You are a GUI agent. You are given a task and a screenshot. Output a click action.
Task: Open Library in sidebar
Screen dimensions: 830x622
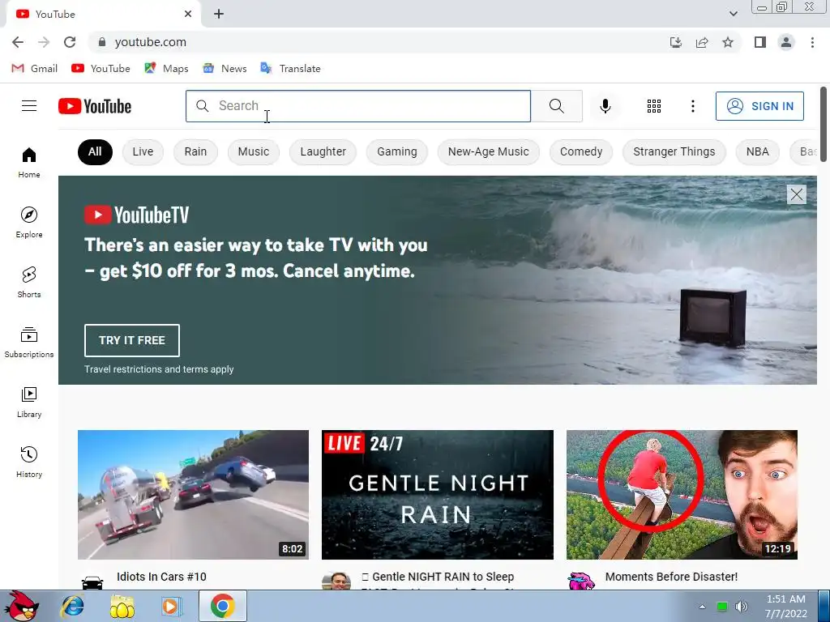coord(29,402)
